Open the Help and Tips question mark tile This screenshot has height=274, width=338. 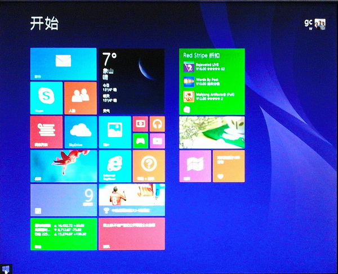pos(149,166)
